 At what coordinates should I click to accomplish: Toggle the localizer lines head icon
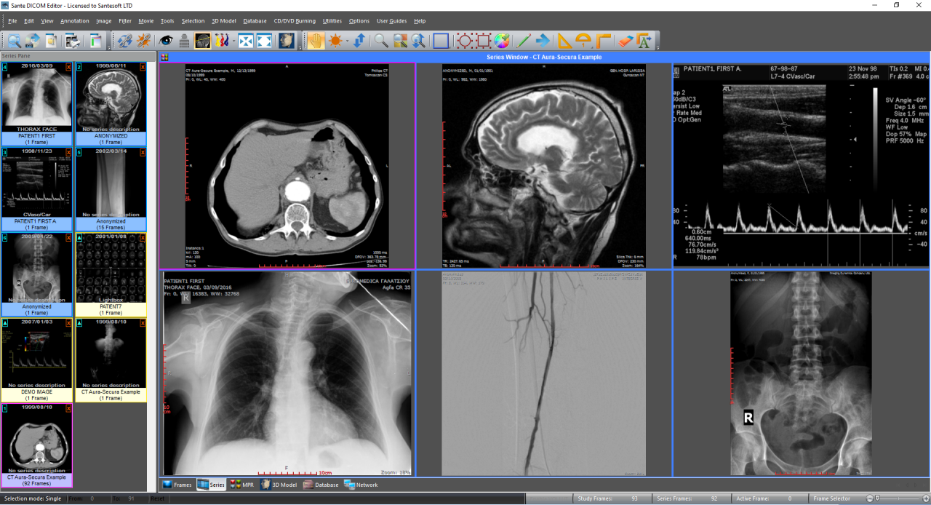[x=203, y=41]
